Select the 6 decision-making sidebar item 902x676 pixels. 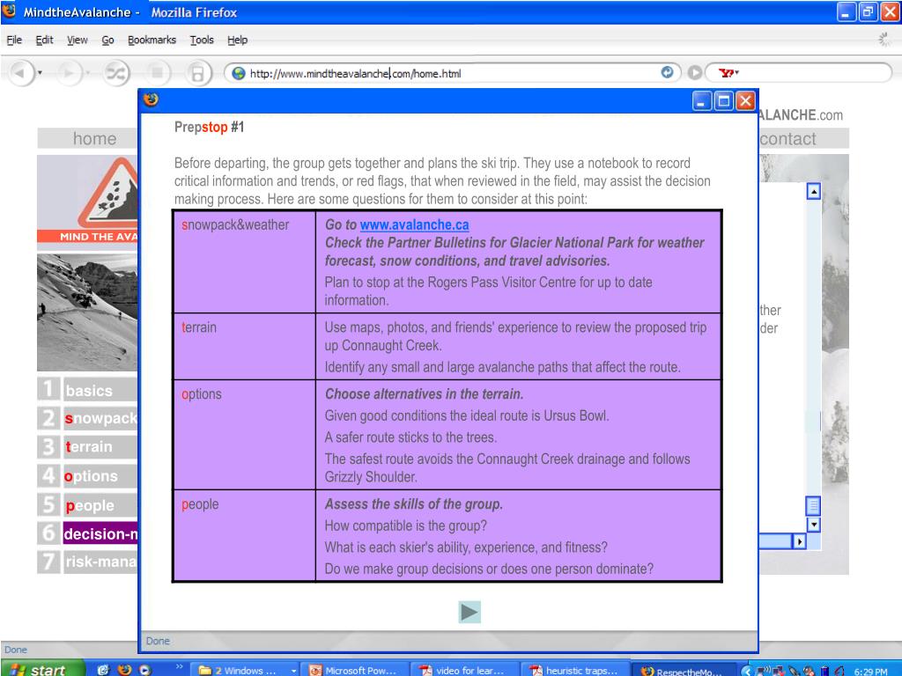pyautogui.click(x=87, y=533)
